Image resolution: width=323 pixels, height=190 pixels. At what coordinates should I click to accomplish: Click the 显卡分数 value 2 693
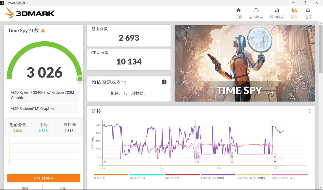tap(129, 38)
